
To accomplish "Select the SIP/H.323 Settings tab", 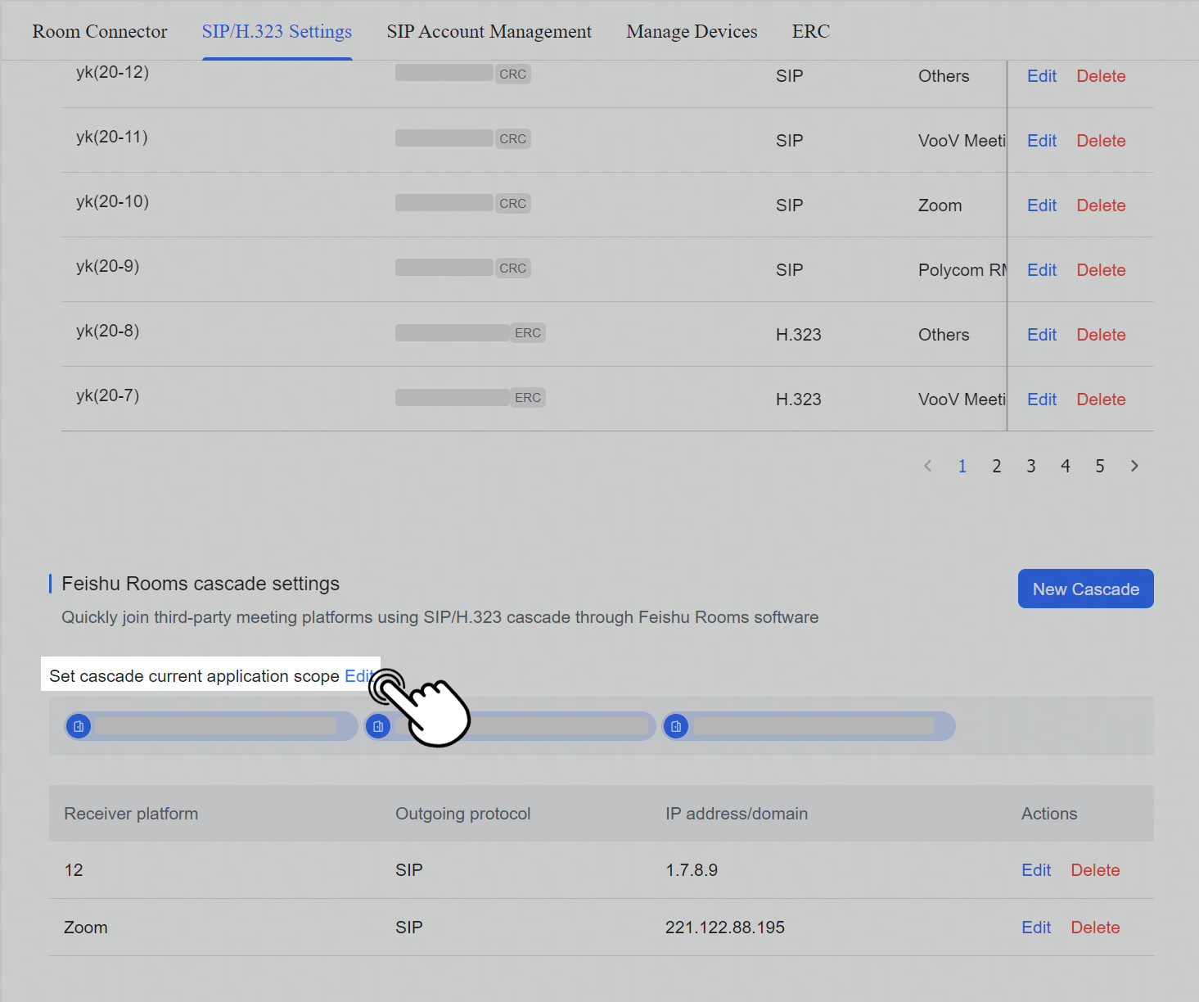I will click(x=277, y=31).
